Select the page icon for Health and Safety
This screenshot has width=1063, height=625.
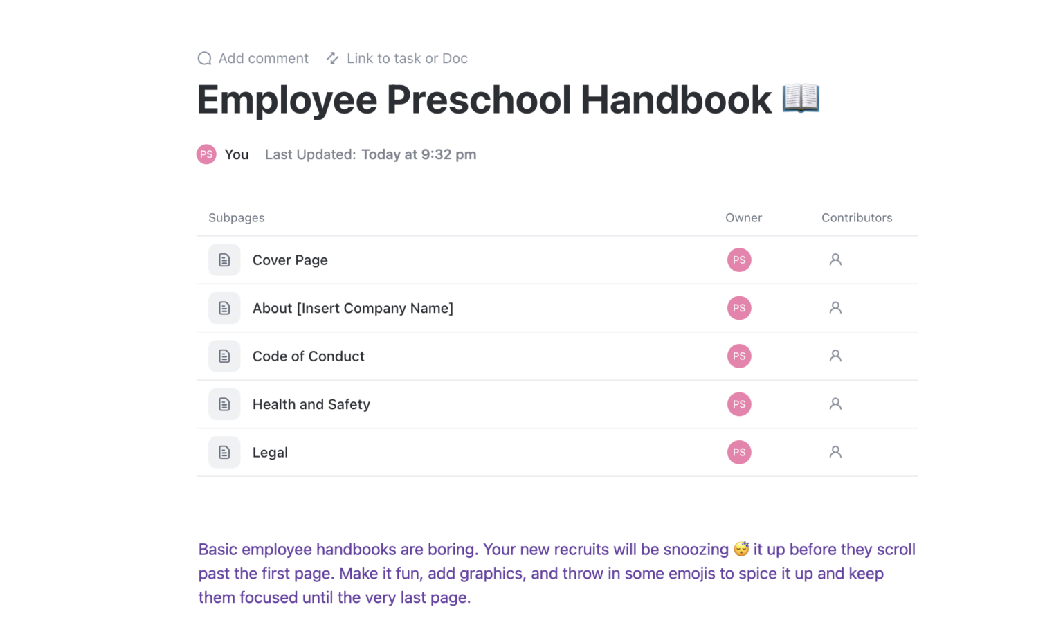pyautogui.click(x=224, y=404)
